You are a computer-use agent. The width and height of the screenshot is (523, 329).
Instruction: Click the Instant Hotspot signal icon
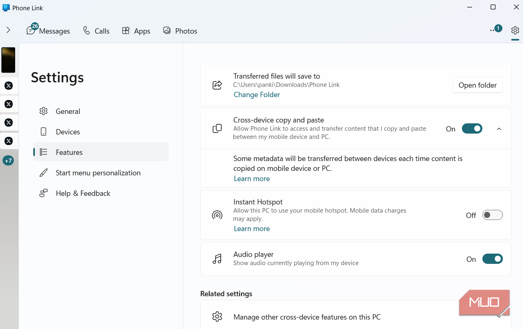(217, 215)
